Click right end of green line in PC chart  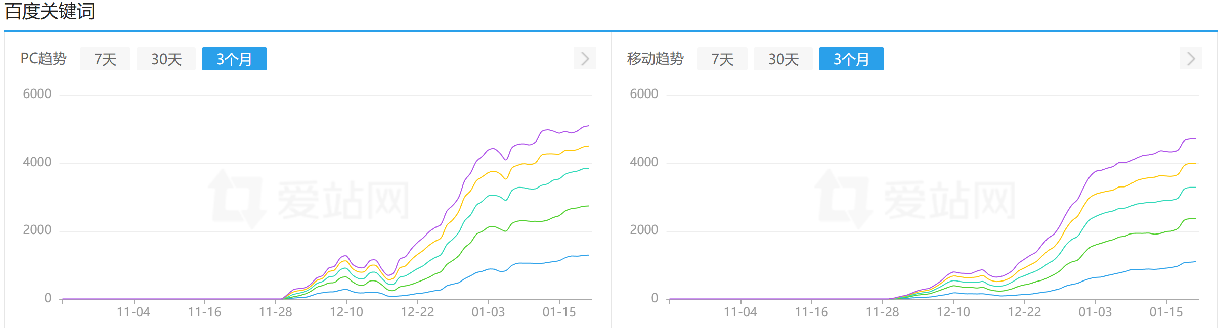pos(588,206)
